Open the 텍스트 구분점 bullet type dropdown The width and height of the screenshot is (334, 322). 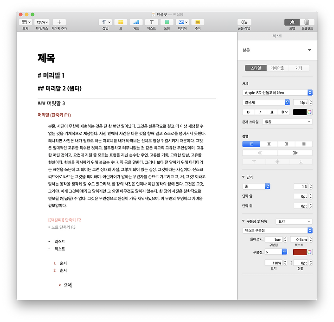277,231
